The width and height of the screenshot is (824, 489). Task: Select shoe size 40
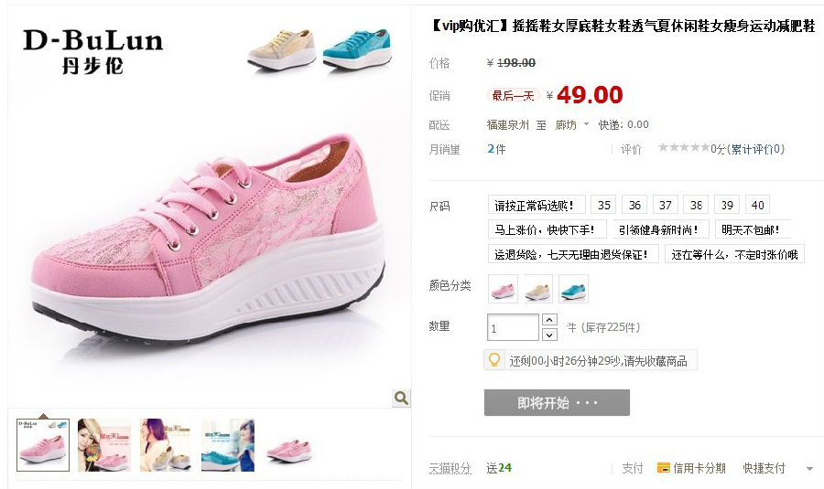coord(757,205)
